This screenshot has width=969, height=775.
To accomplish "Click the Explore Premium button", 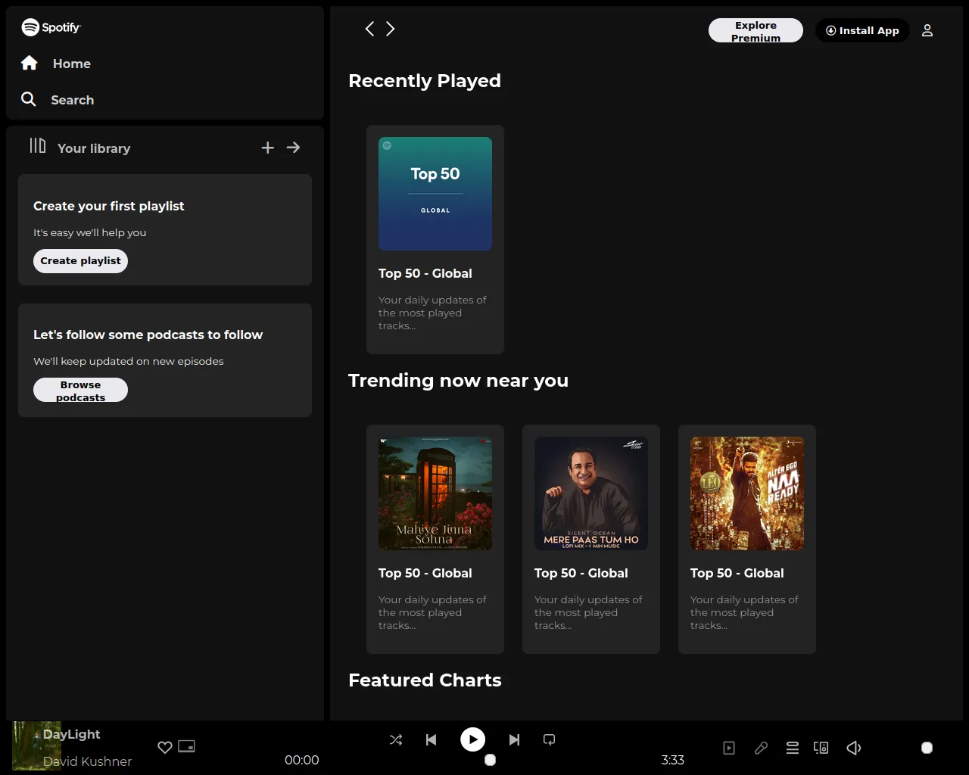I will (756, 31).
